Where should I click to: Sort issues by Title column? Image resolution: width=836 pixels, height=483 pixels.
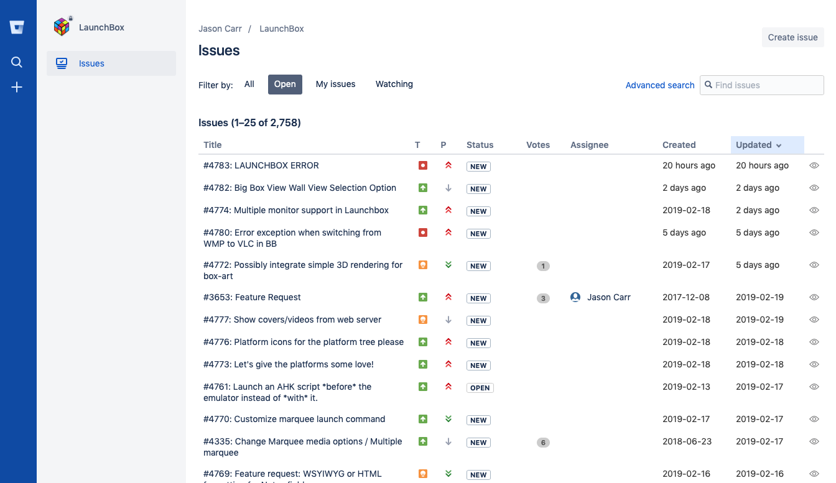[212, 145]
